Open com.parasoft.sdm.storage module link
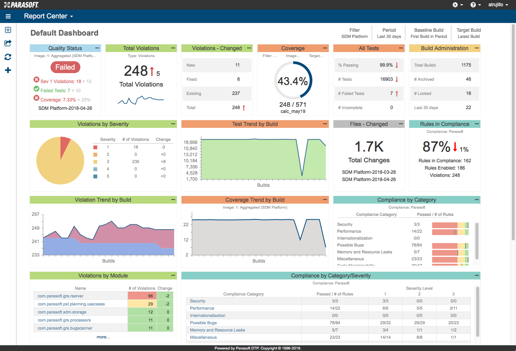Viewport: 516px width, 351px height. [x=62, y=312]
